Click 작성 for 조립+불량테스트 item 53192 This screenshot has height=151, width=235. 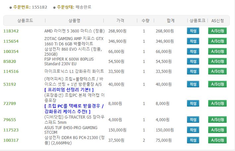(x=193, y=84)
